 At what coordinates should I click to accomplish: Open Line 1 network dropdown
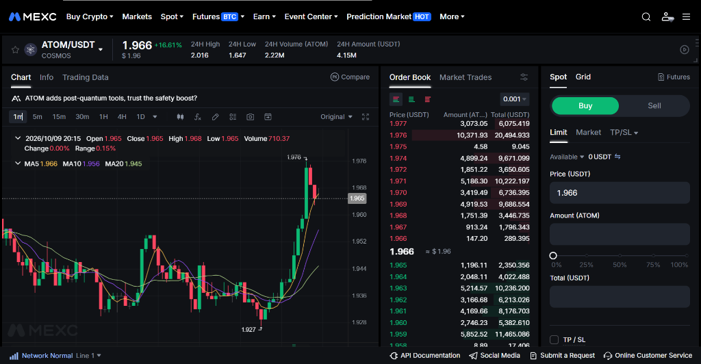click(88, 356)
